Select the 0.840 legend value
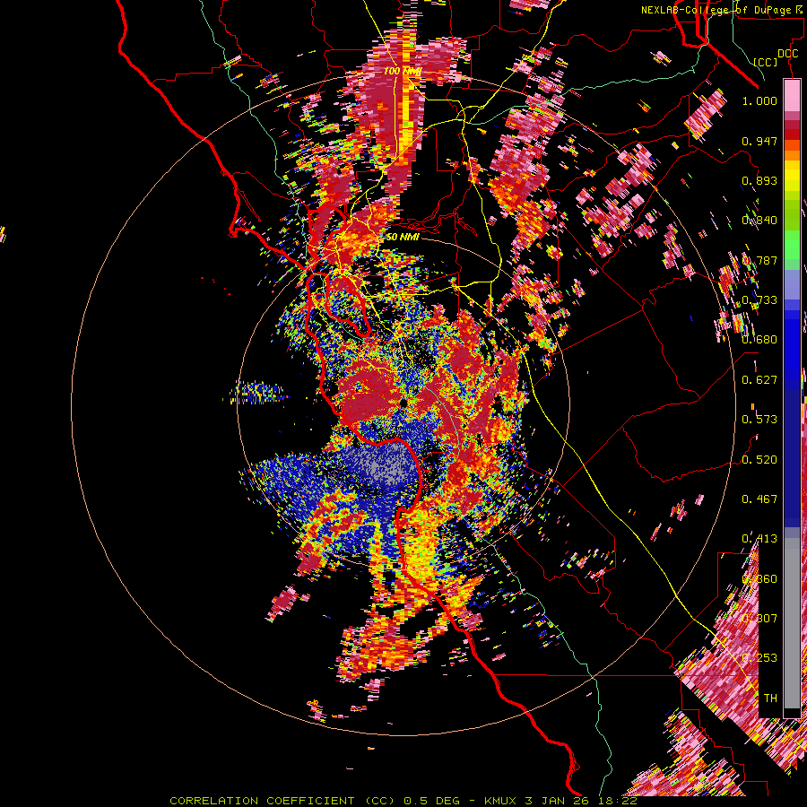Screen dimensions: 807x807 pyautogui.click(x=759, y=221)
